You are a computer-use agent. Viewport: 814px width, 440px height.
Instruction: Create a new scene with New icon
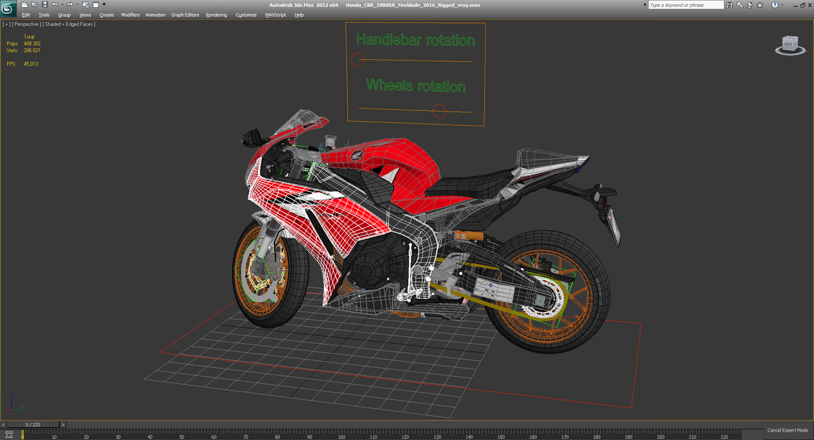pyautogui.click(x=24, y=5)
